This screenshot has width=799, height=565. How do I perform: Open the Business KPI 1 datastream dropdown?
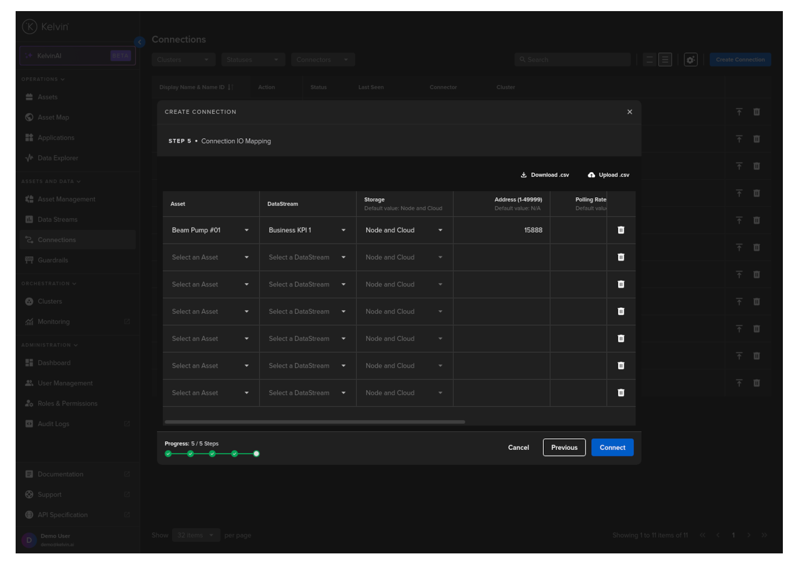[307, 230]
